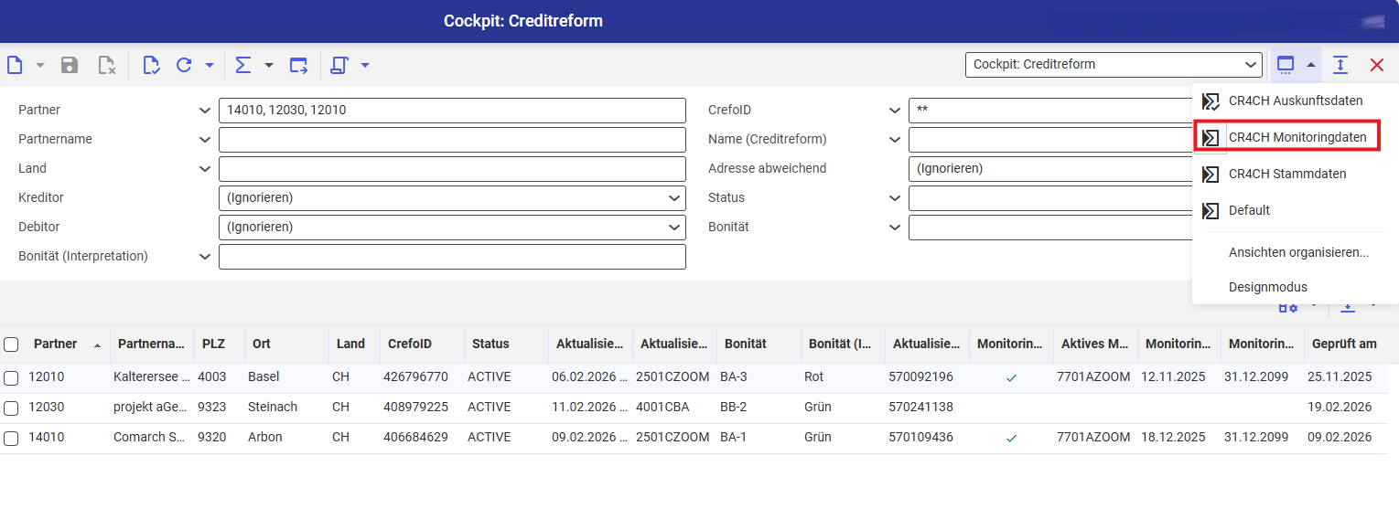The width and height of the screenshot is (1399, 530).
Task: Choose Ansichten organisieren... entry
Action: pyautogui.click(x=1298, y=253)
